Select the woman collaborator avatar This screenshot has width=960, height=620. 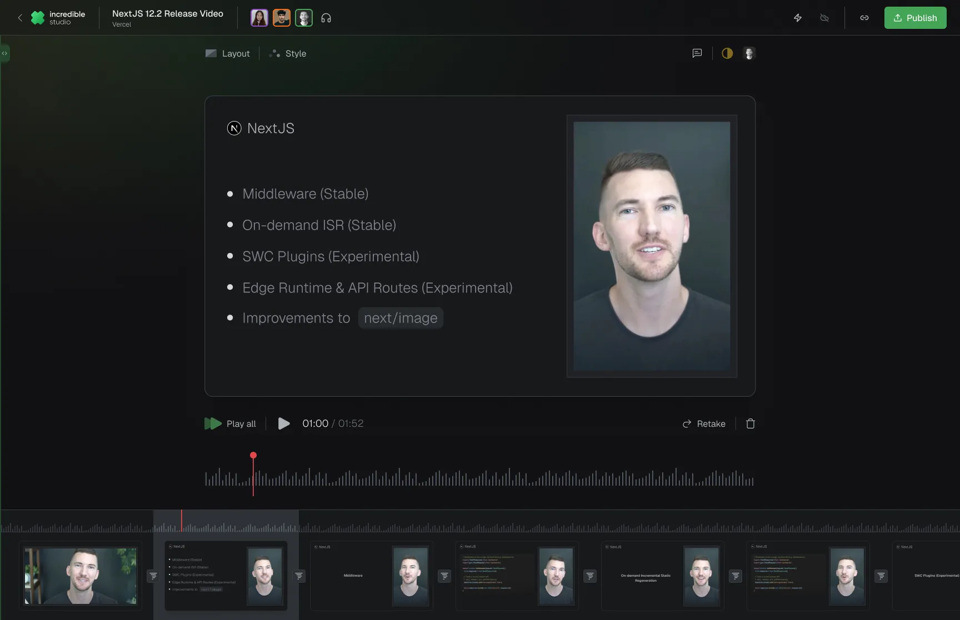259,18
